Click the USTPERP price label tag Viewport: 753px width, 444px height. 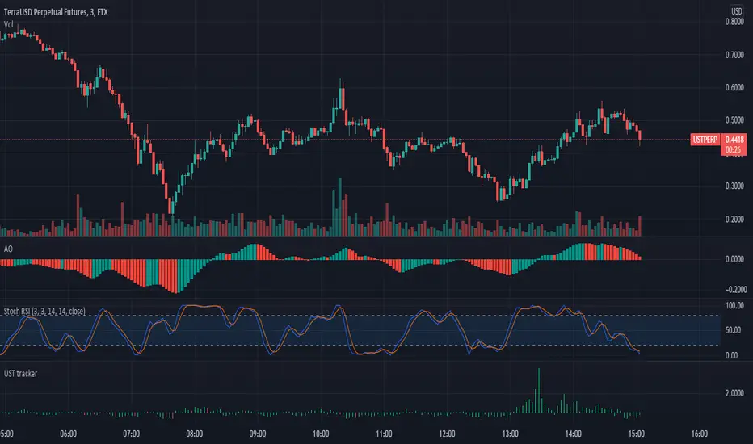point(705,140)
